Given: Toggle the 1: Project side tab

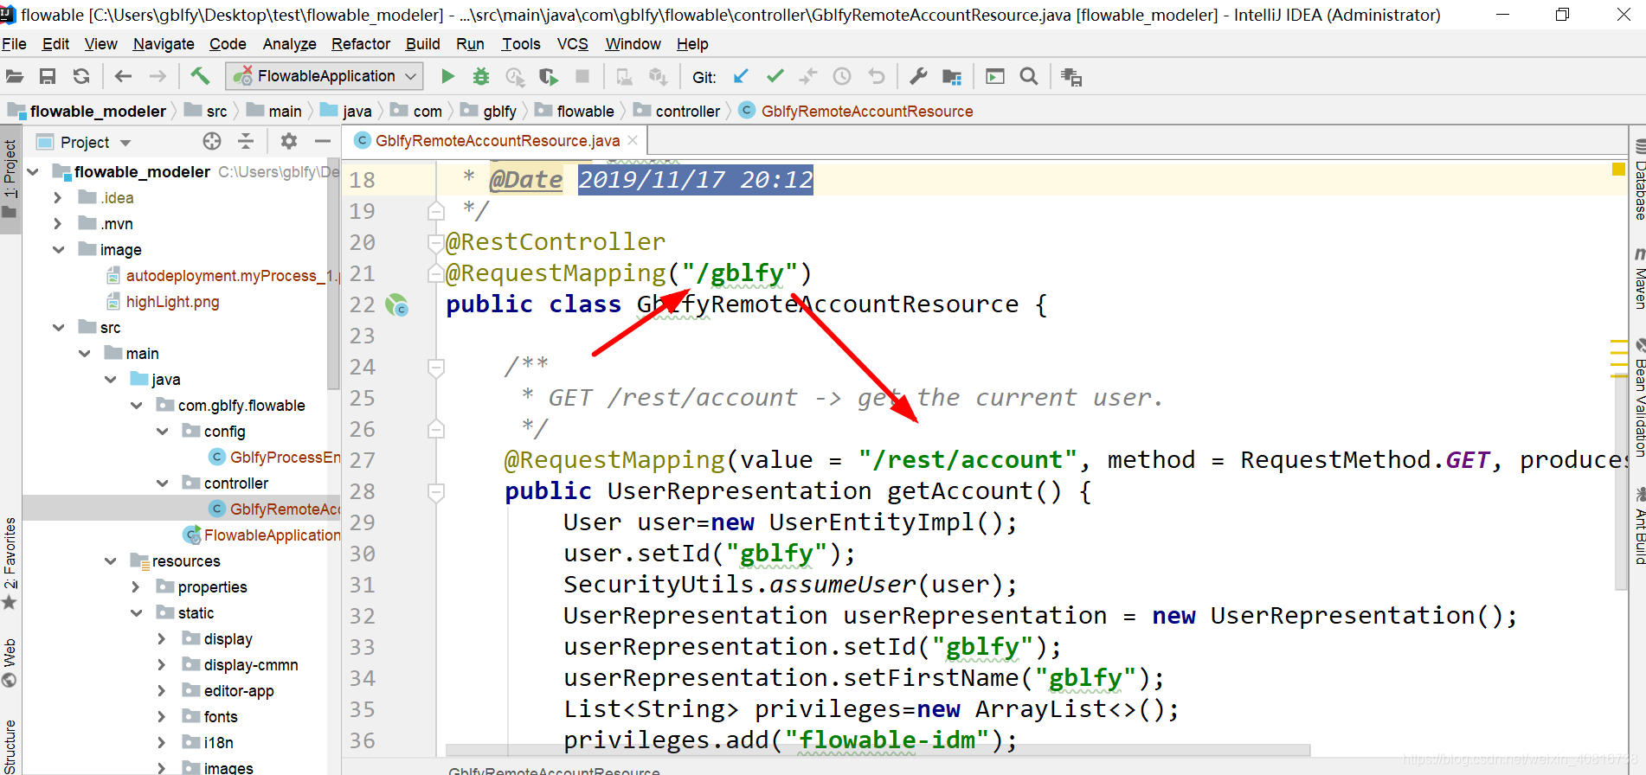Looking at the screenshot, I should pyautogui.click(x=10, y=177).
